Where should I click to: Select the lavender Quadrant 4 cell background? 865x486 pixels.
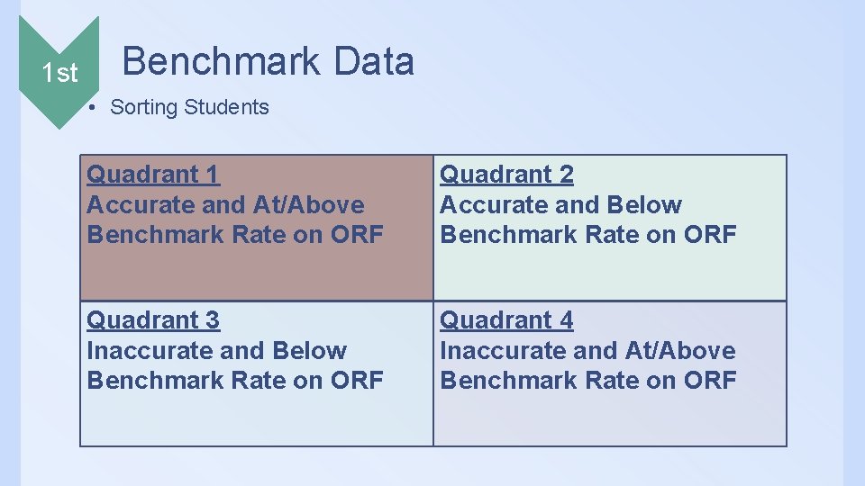tap(610, 373)
